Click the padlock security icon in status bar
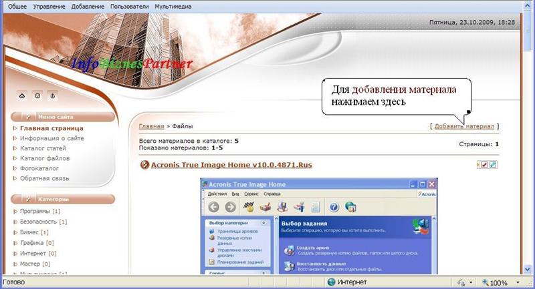Image resolution: width=535 pixels, height=289 pixels. (461, 282)
